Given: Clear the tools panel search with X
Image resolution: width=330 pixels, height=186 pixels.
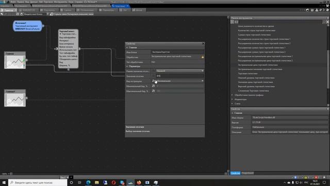Looking at the screenshot, I should 327,22.
